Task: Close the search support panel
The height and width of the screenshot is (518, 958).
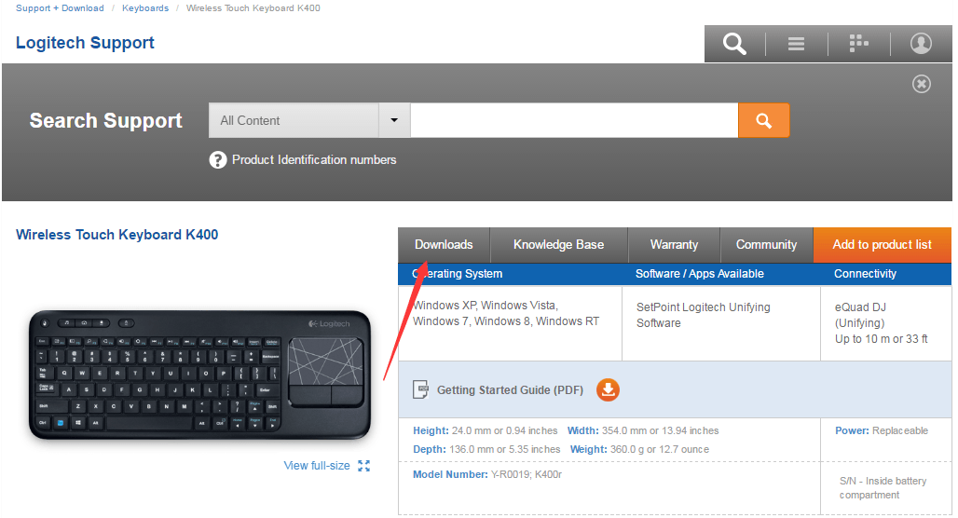Action: [x=921, y=85]
